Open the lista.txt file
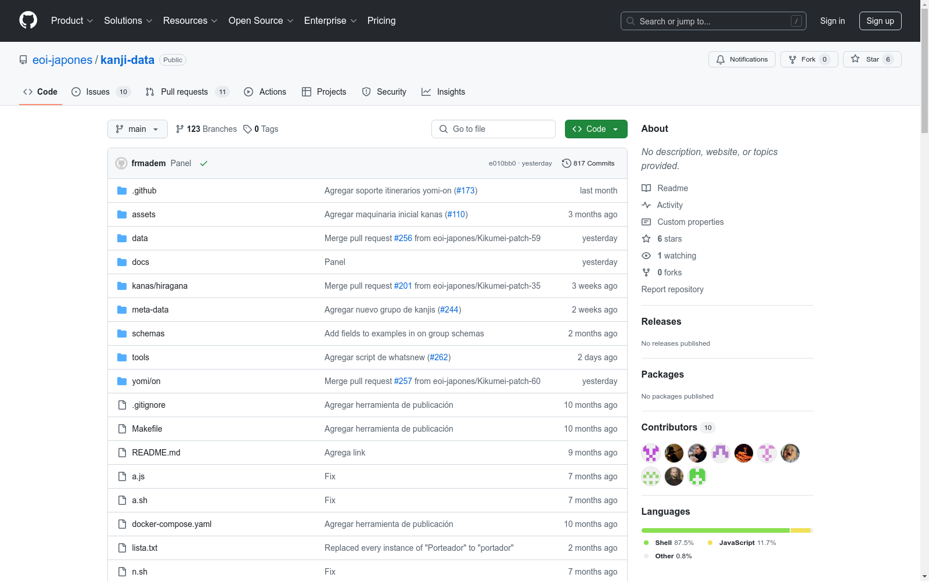929x581 pixels. coord(145,548)
